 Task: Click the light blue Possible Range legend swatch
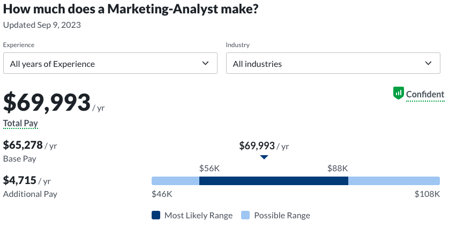pos(245,216)
